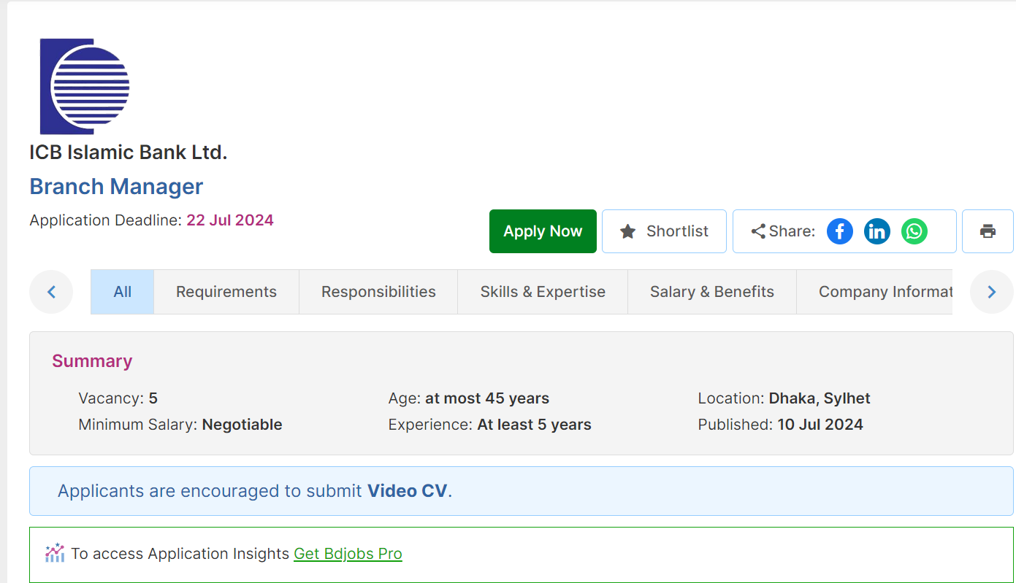Click Age: at most 45 years
Screen dimensions: 1016x583
point(469,398)
